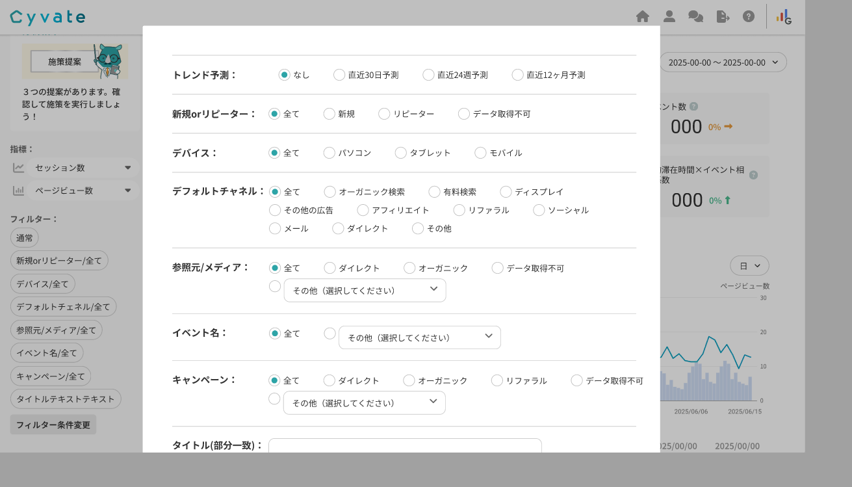Screen dimensions: 852x487
Task: Open the chat messages icon
Action: pos(695,16)
